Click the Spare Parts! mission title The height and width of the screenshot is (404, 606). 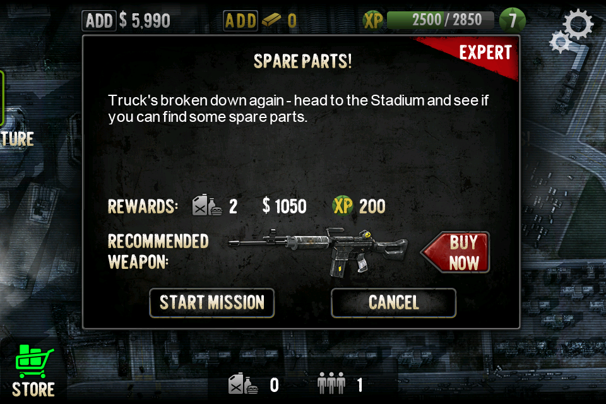(x=302, y=61)
